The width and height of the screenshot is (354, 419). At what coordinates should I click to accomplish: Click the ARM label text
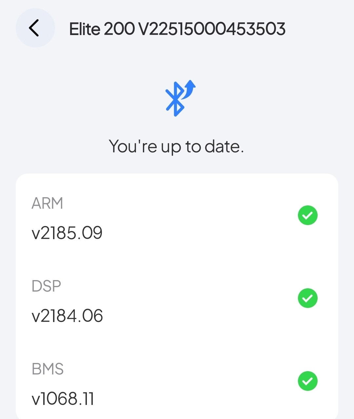pyautogui.click(x=47, y=203)
